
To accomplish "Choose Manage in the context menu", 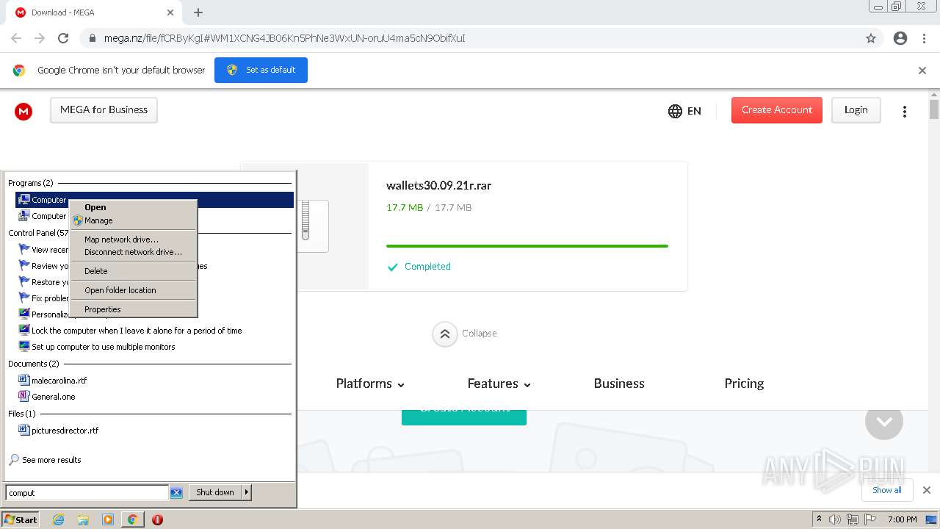I will 133,220.
